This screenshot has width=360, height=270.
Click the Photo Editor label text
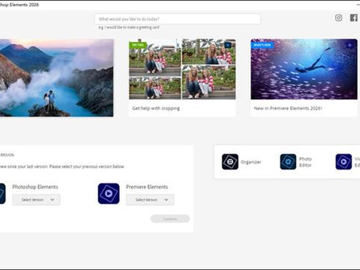305,162
